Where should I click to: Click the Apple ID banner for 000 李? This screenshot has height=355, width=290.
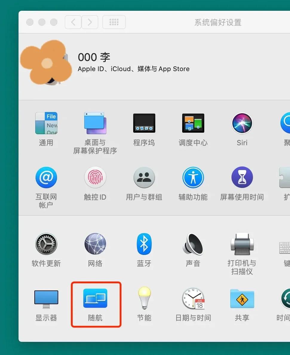(x=134, y=62)
